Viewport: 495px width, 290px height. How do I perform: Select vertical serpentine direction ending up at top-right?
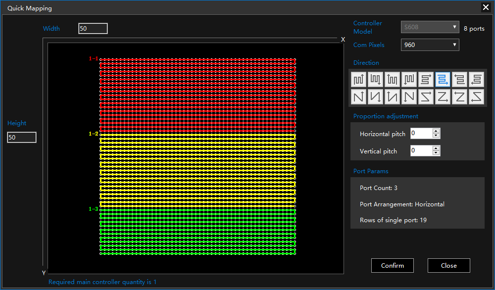coord(358,79)
